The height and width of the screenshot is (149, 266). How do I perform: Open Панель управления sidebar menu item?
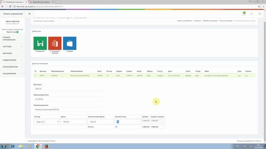[12, 38]
